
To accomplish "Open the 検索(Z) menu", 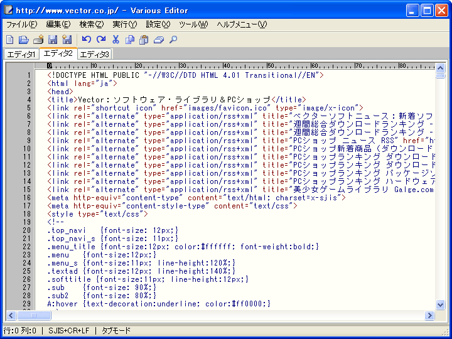I will point(92,24).
